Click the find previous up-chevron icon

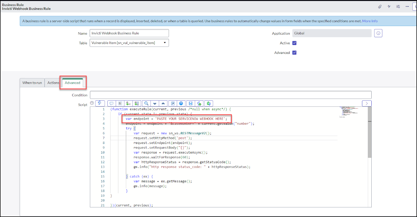coord(163,103)
